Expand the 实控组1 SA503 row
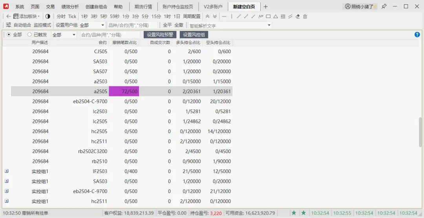Image resolution: width=424 pixels, height=218 pixels. (x=7, y=181)
